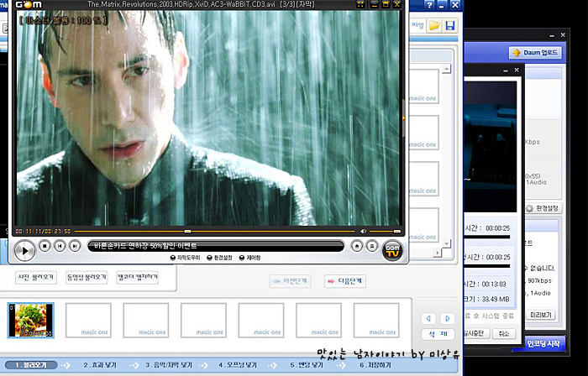The width and height of the screenshot is (588, 376).
Task: Click the 00:13:03 time value
Action: tap(494, 284)
